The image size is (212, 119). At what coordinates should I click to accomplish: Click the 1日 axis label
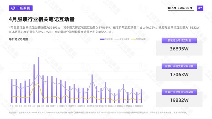point(12,106)
